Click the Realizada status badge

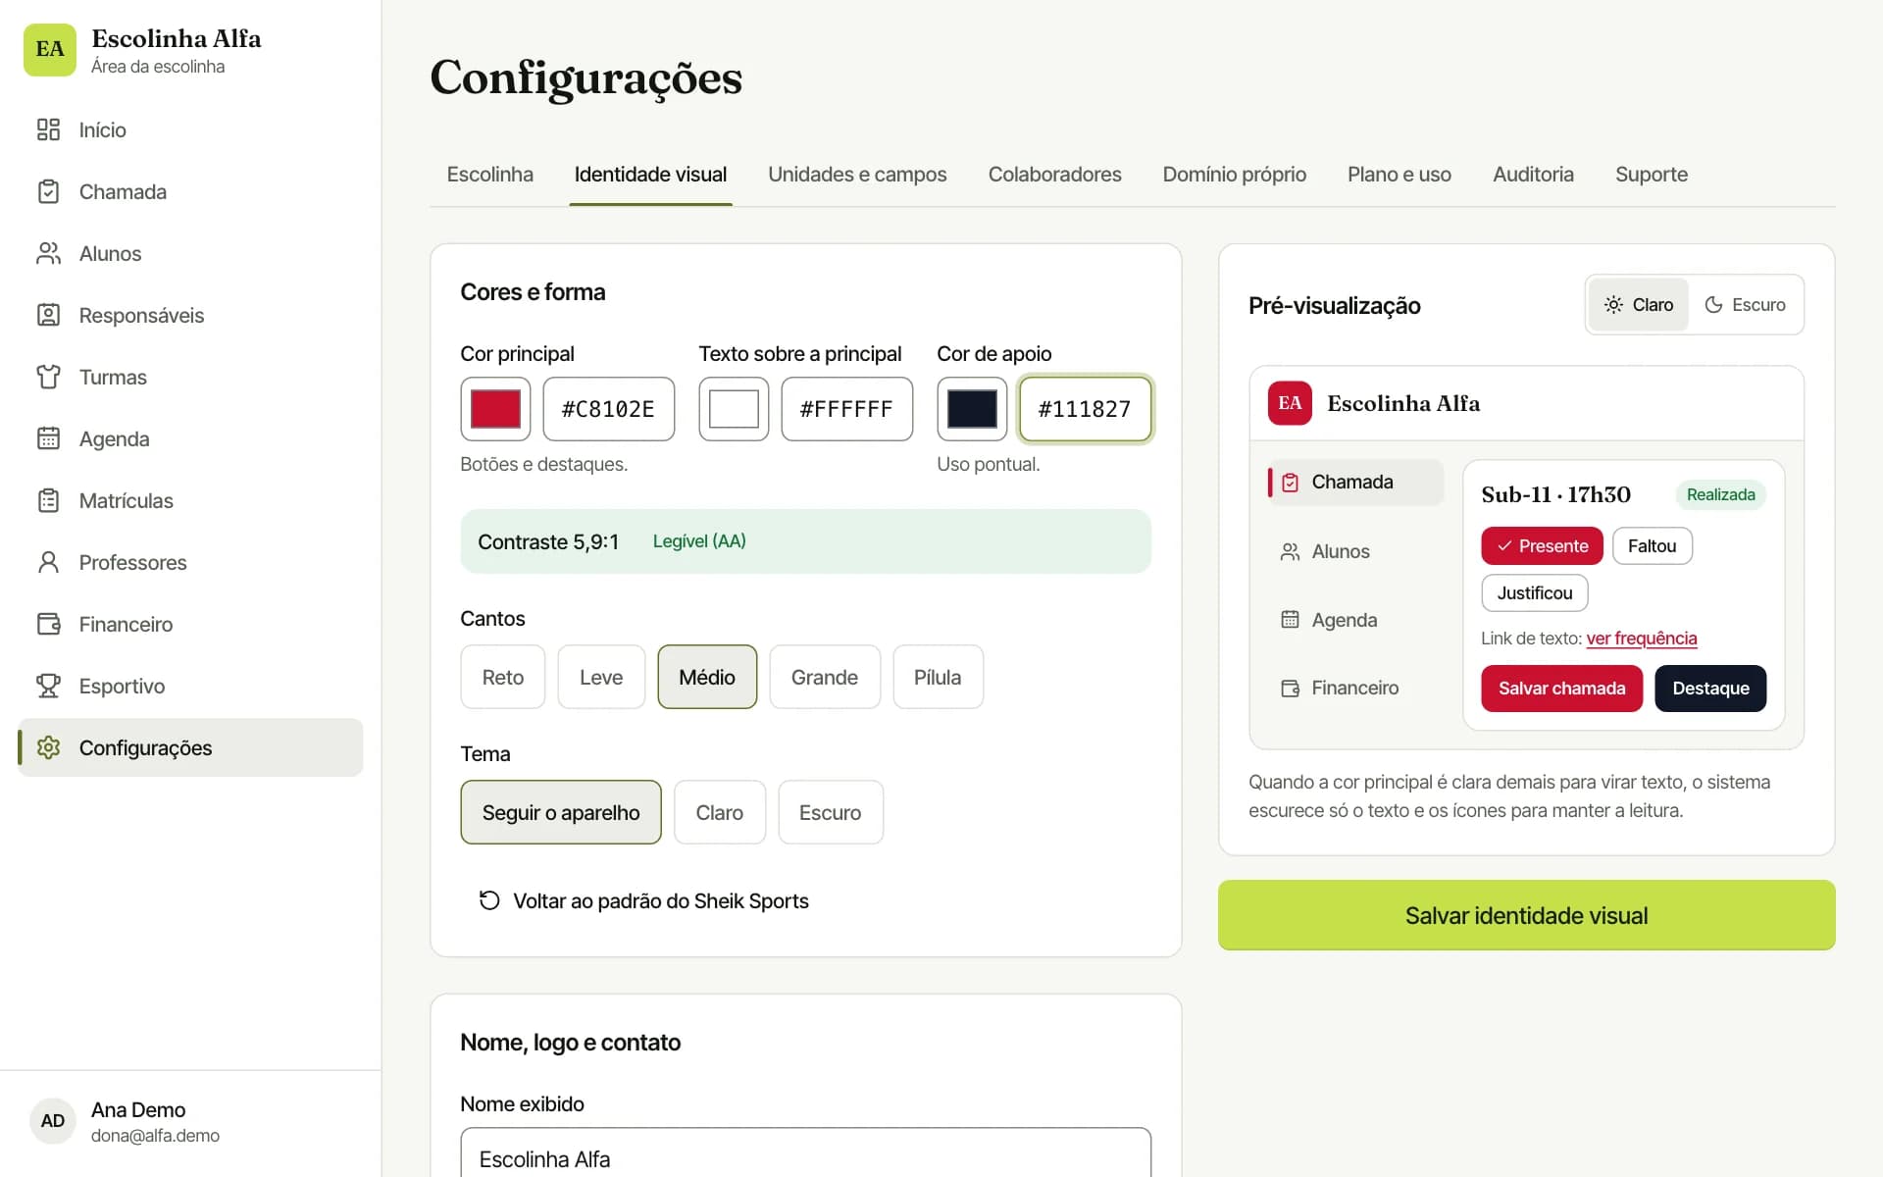(1720, 494)
